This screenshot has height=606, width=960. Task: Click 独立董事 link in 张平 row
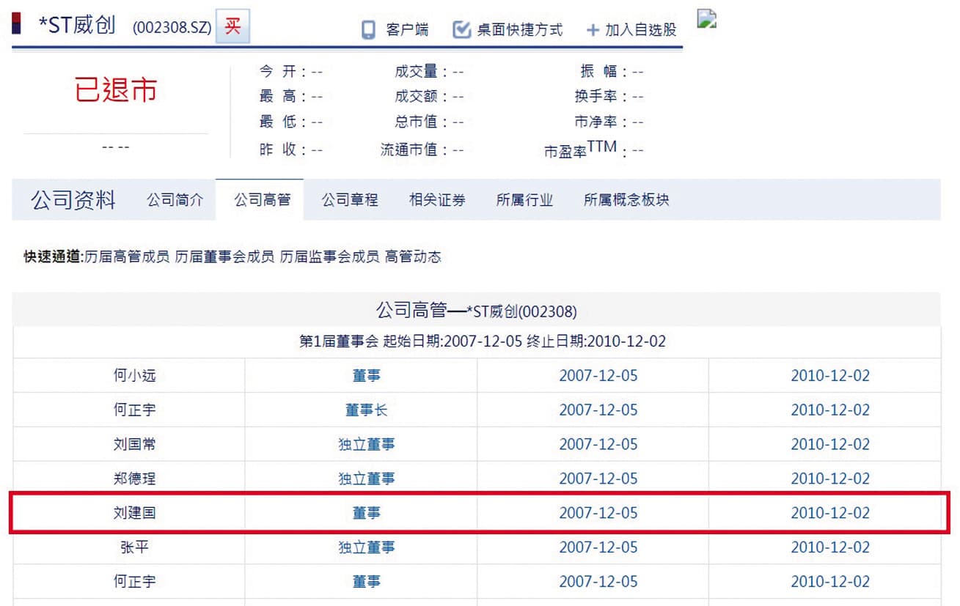366,547
